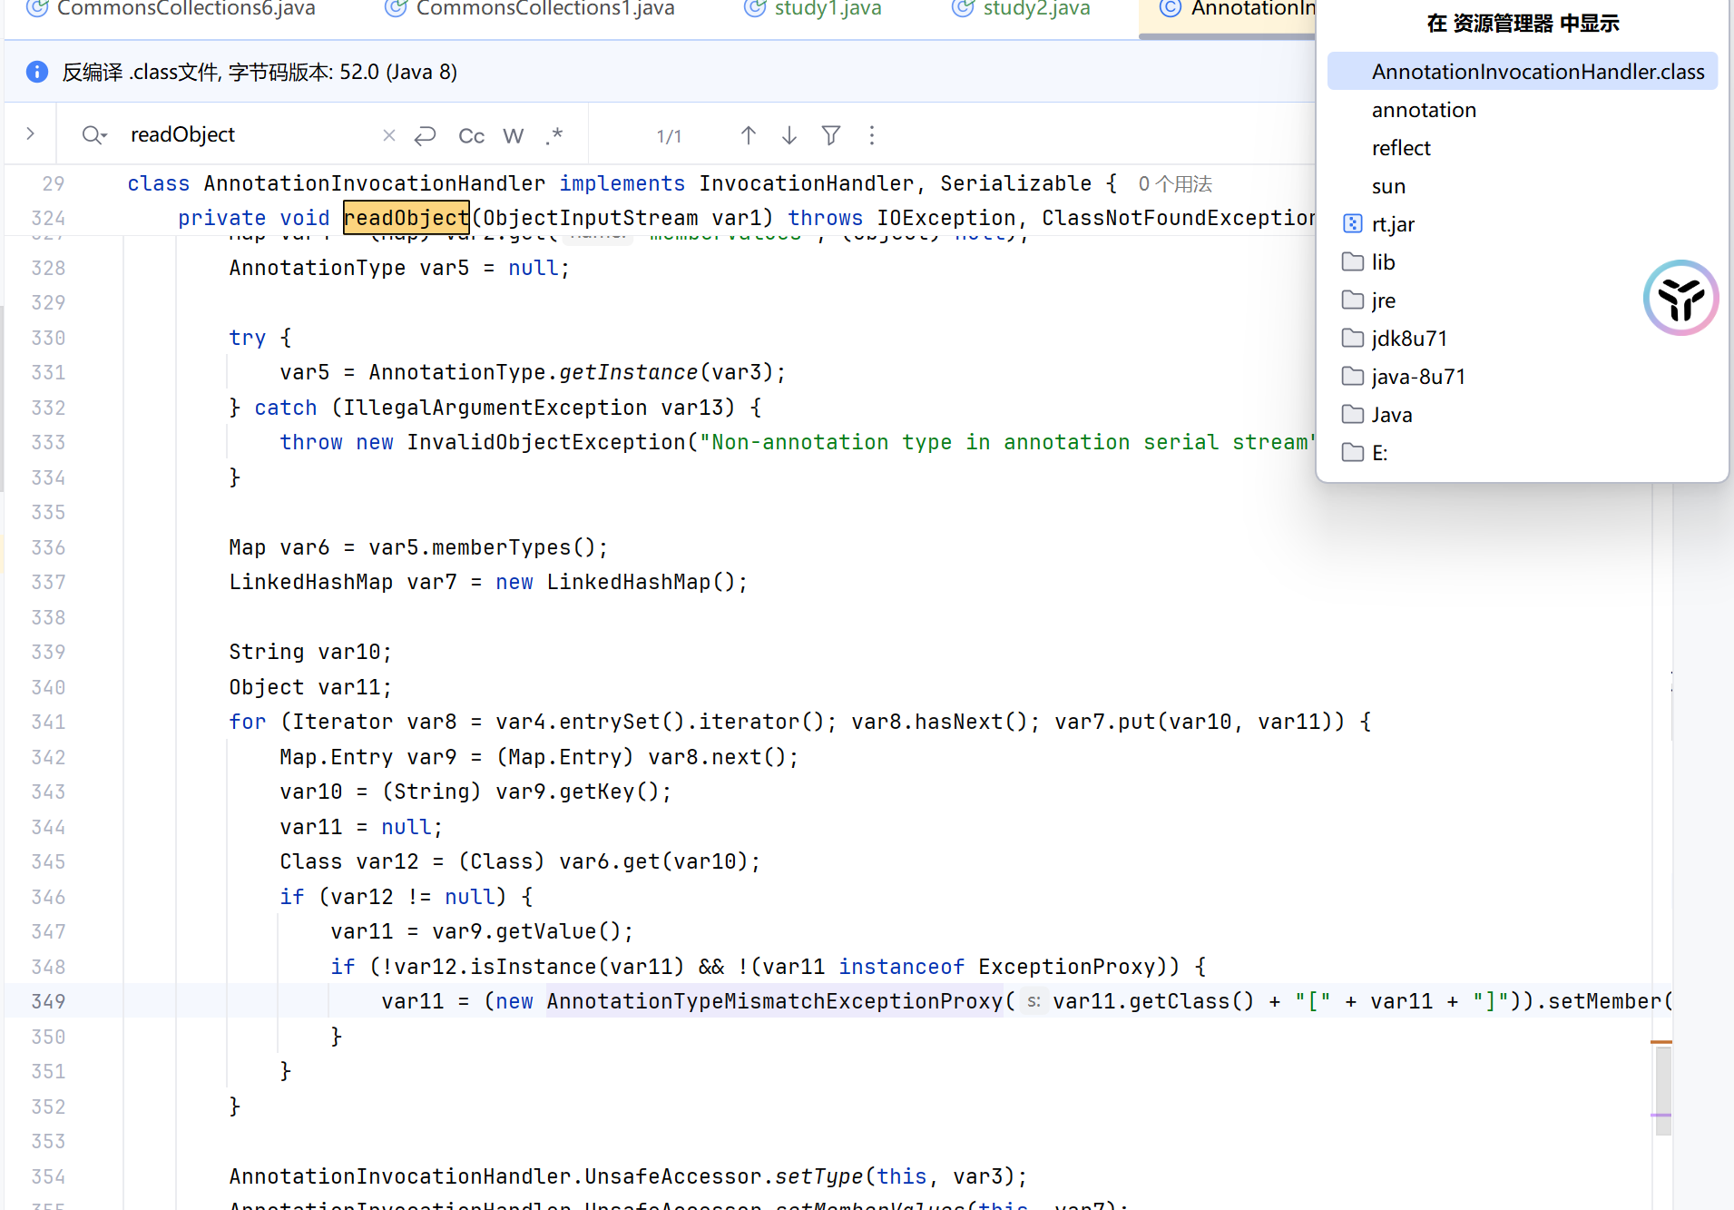Click the readObject search input field
The height and width of the screenshot is (1210, 1734).
(x=245, y=135)
